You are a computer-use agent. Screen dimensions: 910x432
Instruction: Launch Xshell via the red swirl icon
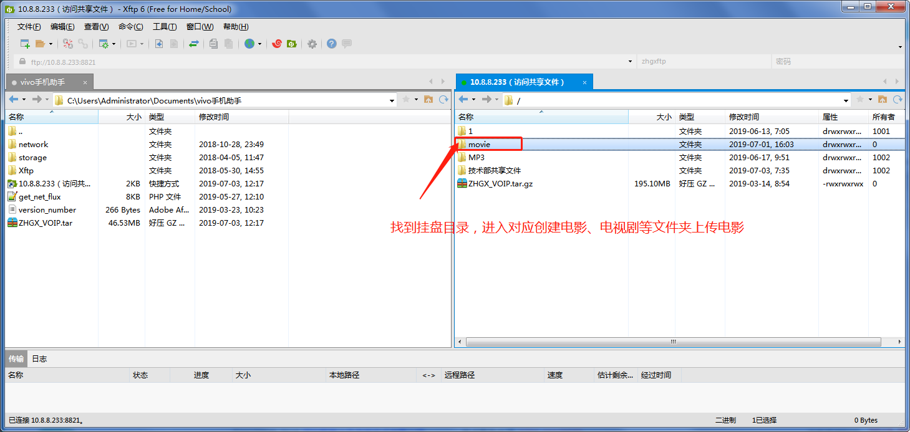pyautogui.click(x=276, y=44)
